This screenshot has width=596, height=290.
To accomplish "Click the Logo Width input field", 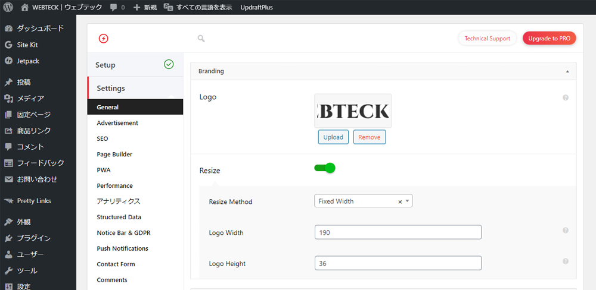I will pos(398,232).
